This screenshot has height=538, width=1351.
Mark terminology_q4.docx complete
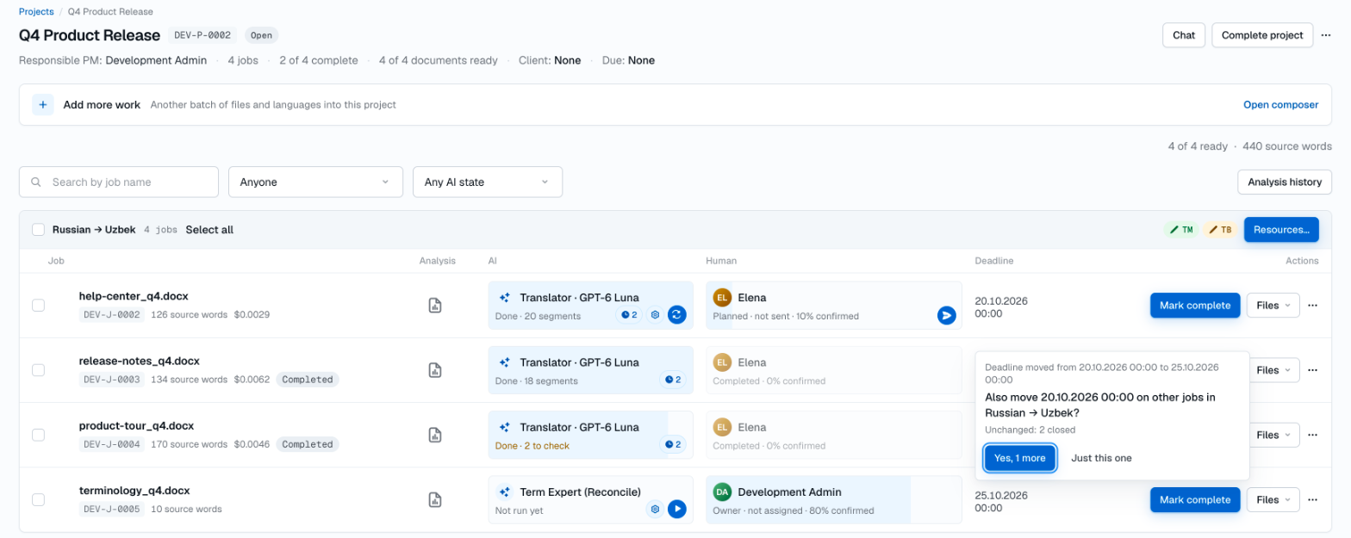coord(1195,499)
